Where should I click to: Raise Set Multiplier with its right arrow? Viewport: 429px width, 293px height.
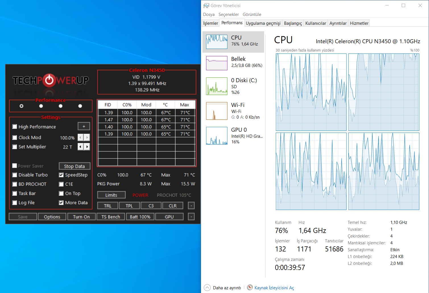(87, 147)
